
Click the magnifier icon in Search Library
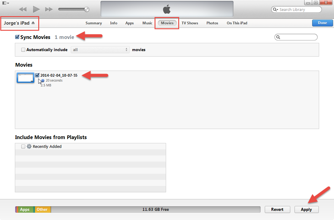pyautogui.click(x=275, y=10)
